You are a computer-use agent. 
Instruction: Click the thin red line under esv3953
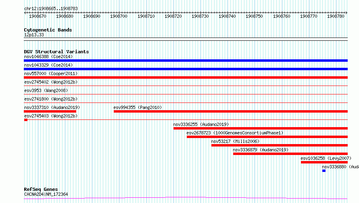pos(186,94)
